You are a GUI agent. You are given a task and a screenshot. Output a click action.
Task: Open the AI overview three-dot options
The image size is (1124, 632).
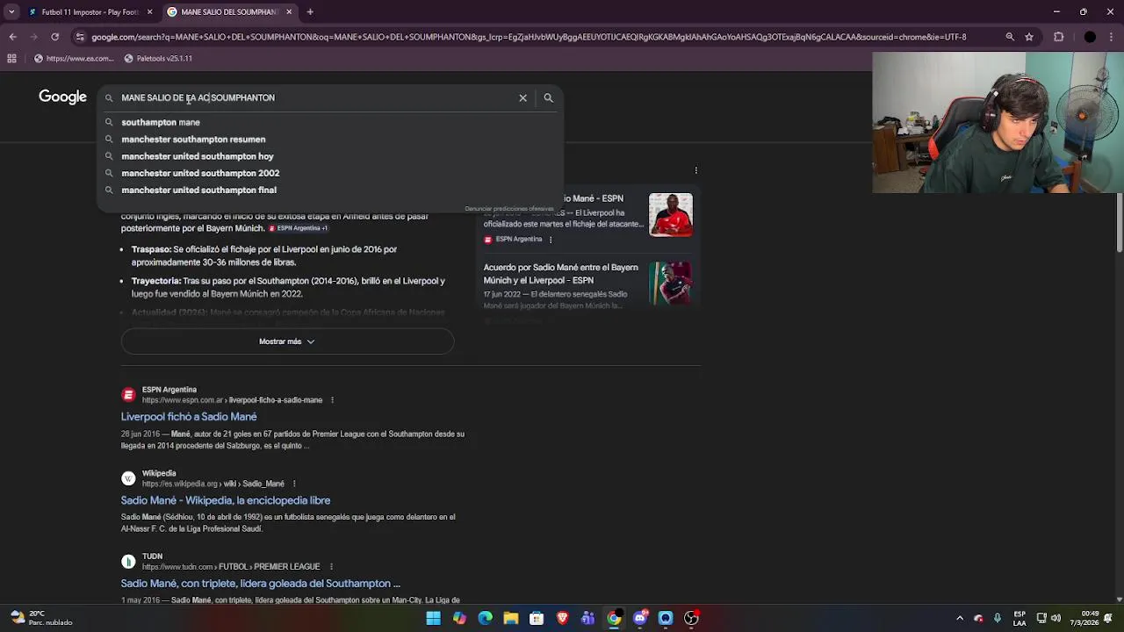click(695, 170)
